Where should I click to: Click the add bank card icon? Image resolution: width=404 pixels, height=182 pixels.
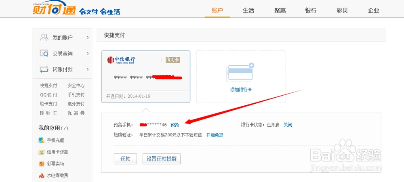coord(241,73)
